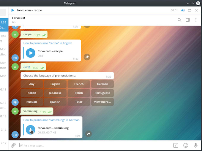Choose the German language button
202x151 pixels.
[102, 84]
